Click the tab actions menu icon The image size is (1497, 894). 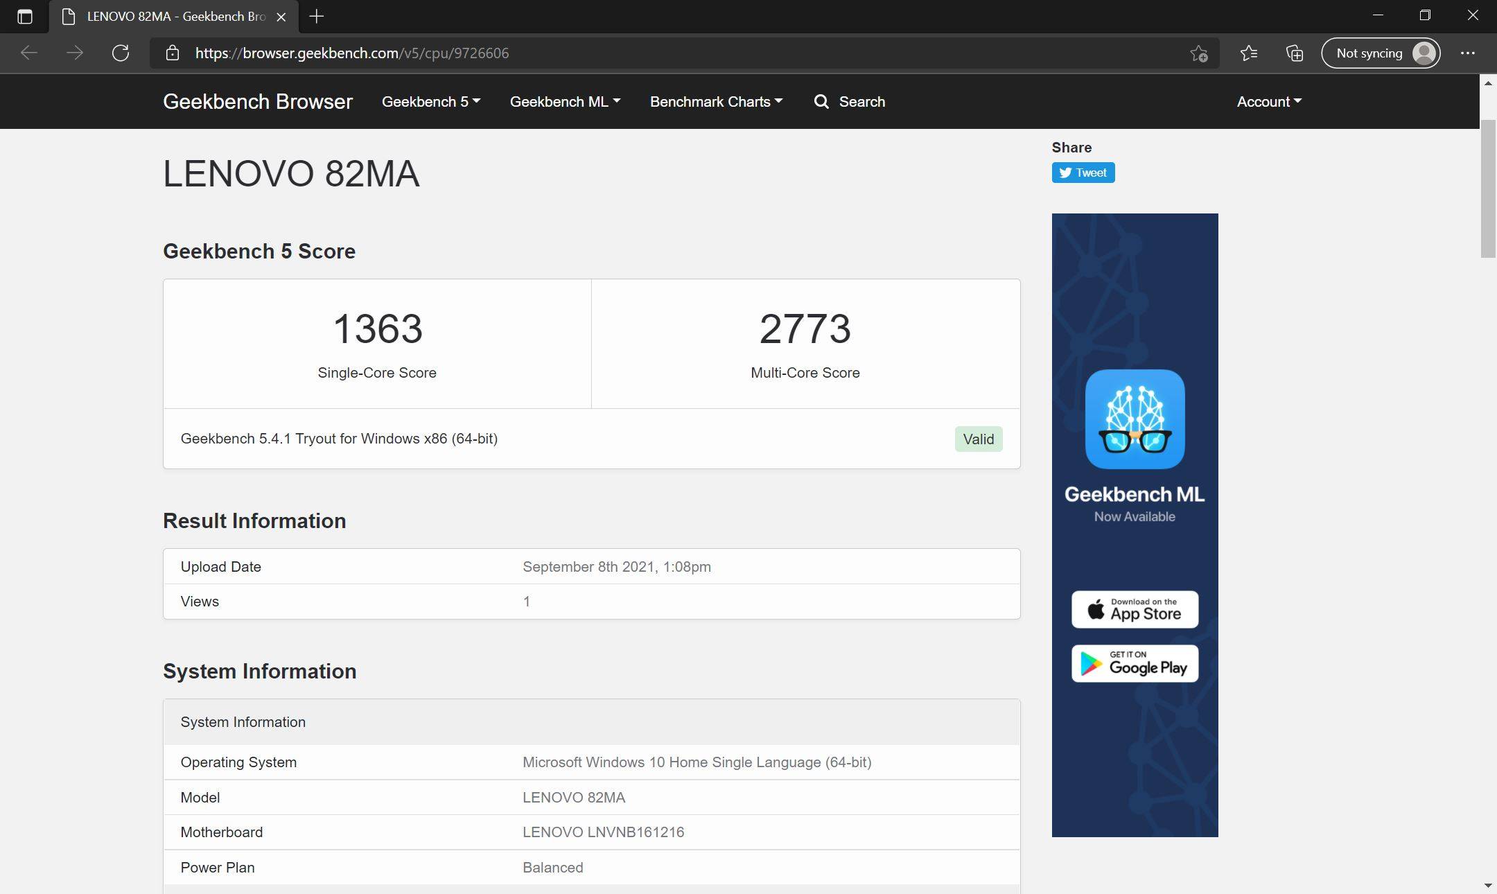pos(25,17)
